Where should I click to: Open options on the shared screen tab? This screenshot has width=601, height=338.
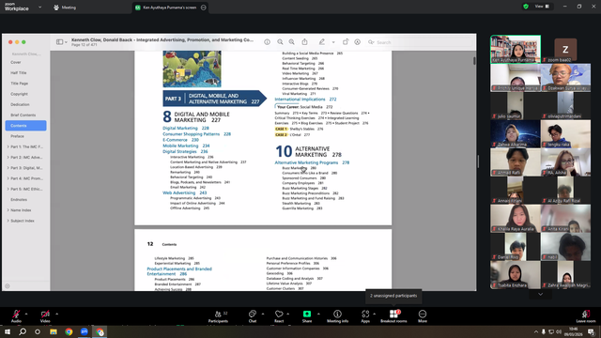tap(204, 8)
